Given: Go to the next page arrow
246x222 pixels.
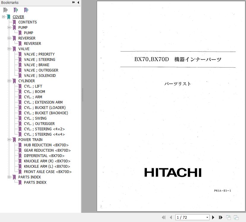Looking at the screenshot, I should point(213,218).
